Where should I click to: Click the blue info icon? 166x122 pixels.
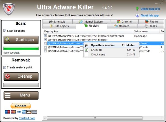(x=137, y=15)
